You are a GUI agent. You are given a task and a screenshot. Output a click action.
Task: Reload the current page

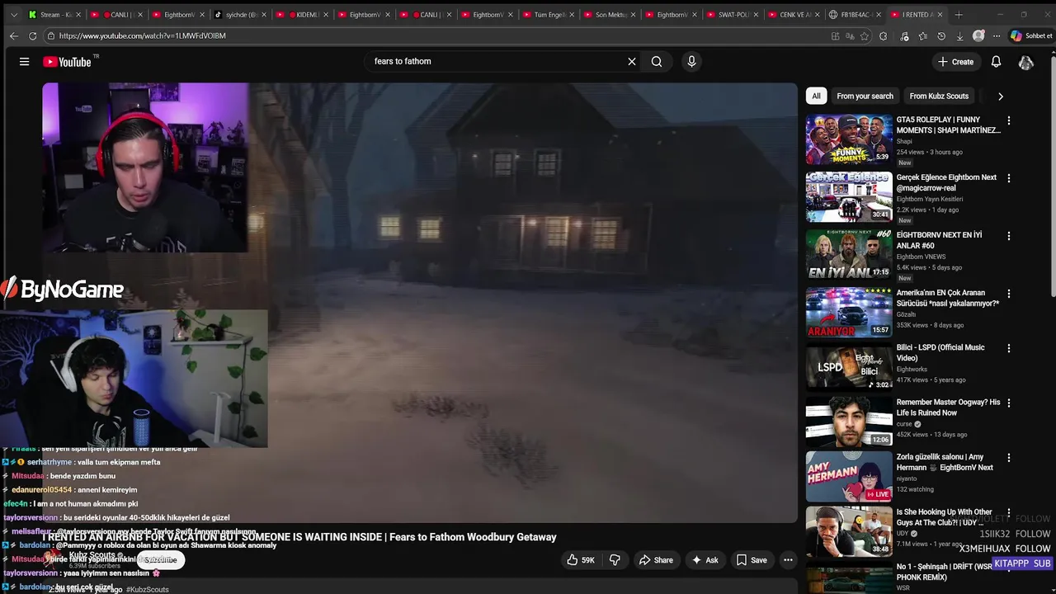32,36
